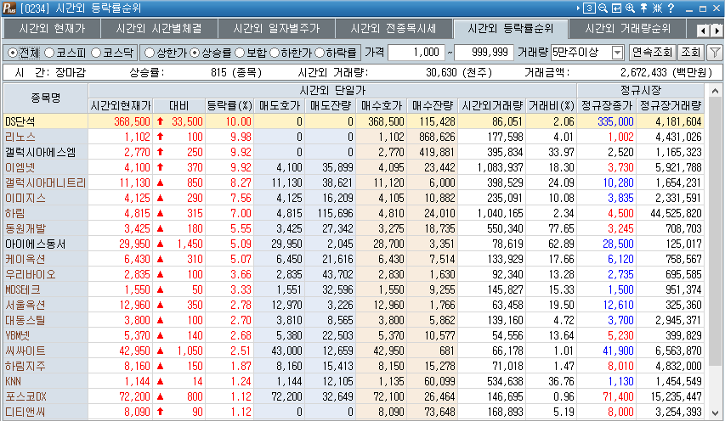Select the 이엠넷 stock name
This screenshot has width=725, height=421.
coord(20,167)
